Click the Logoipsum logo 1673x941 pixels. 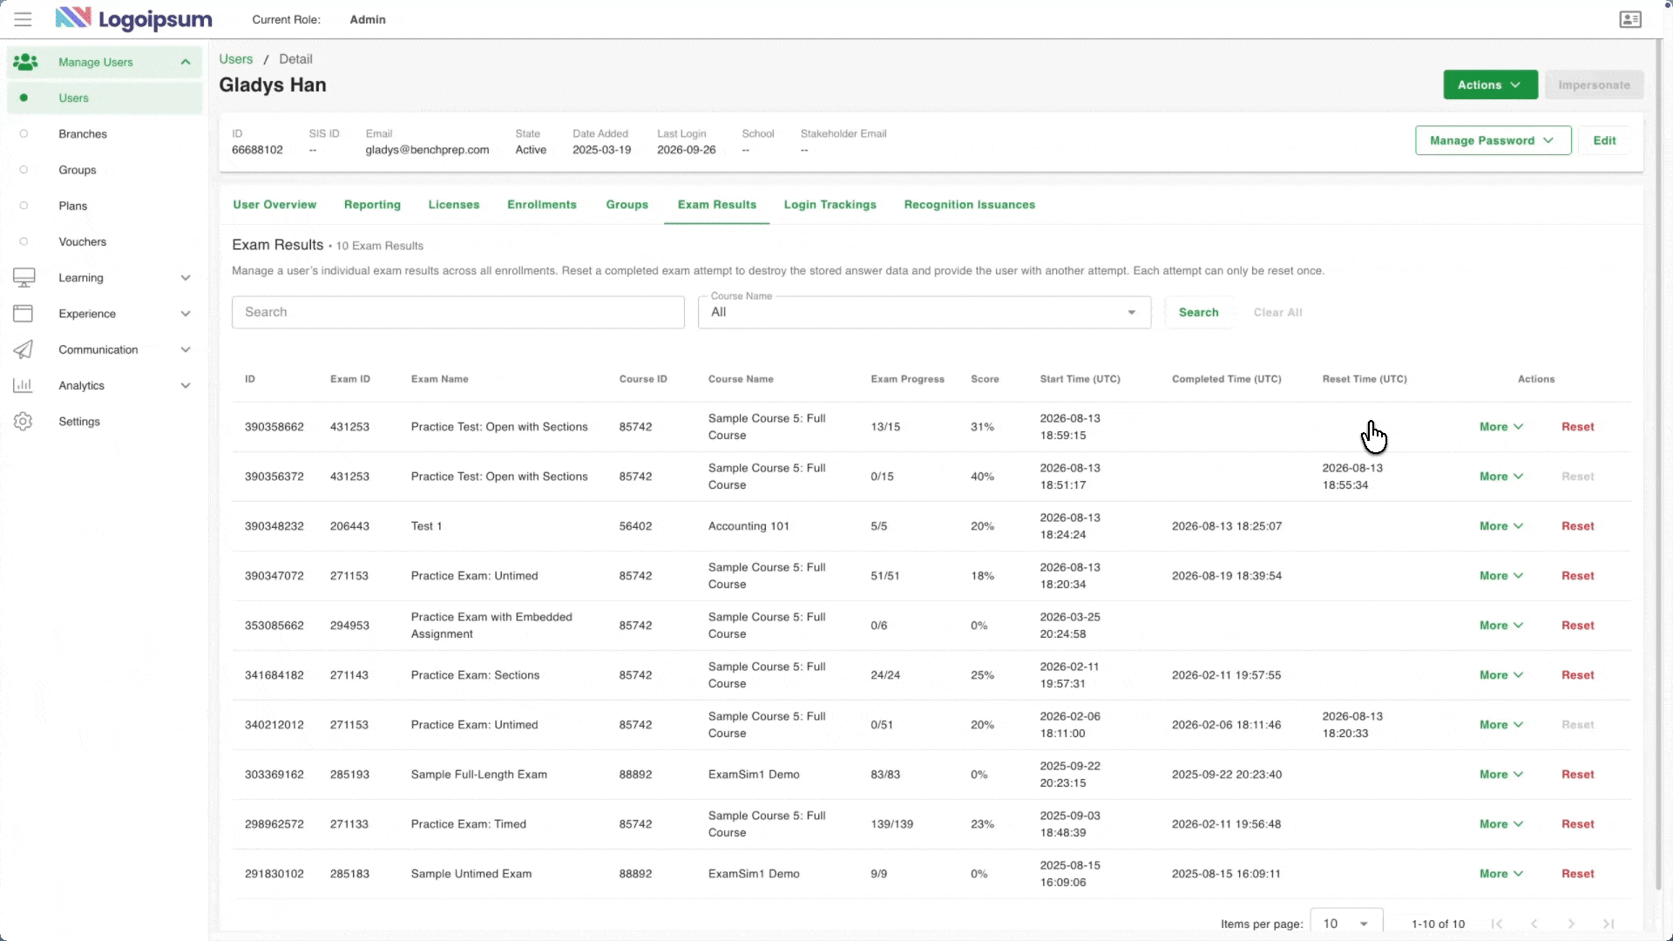click(133, 18)
